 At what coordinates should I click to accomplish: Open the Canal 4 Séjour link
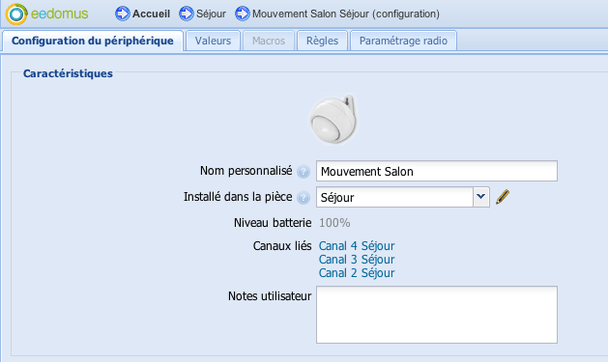(357, 246)
